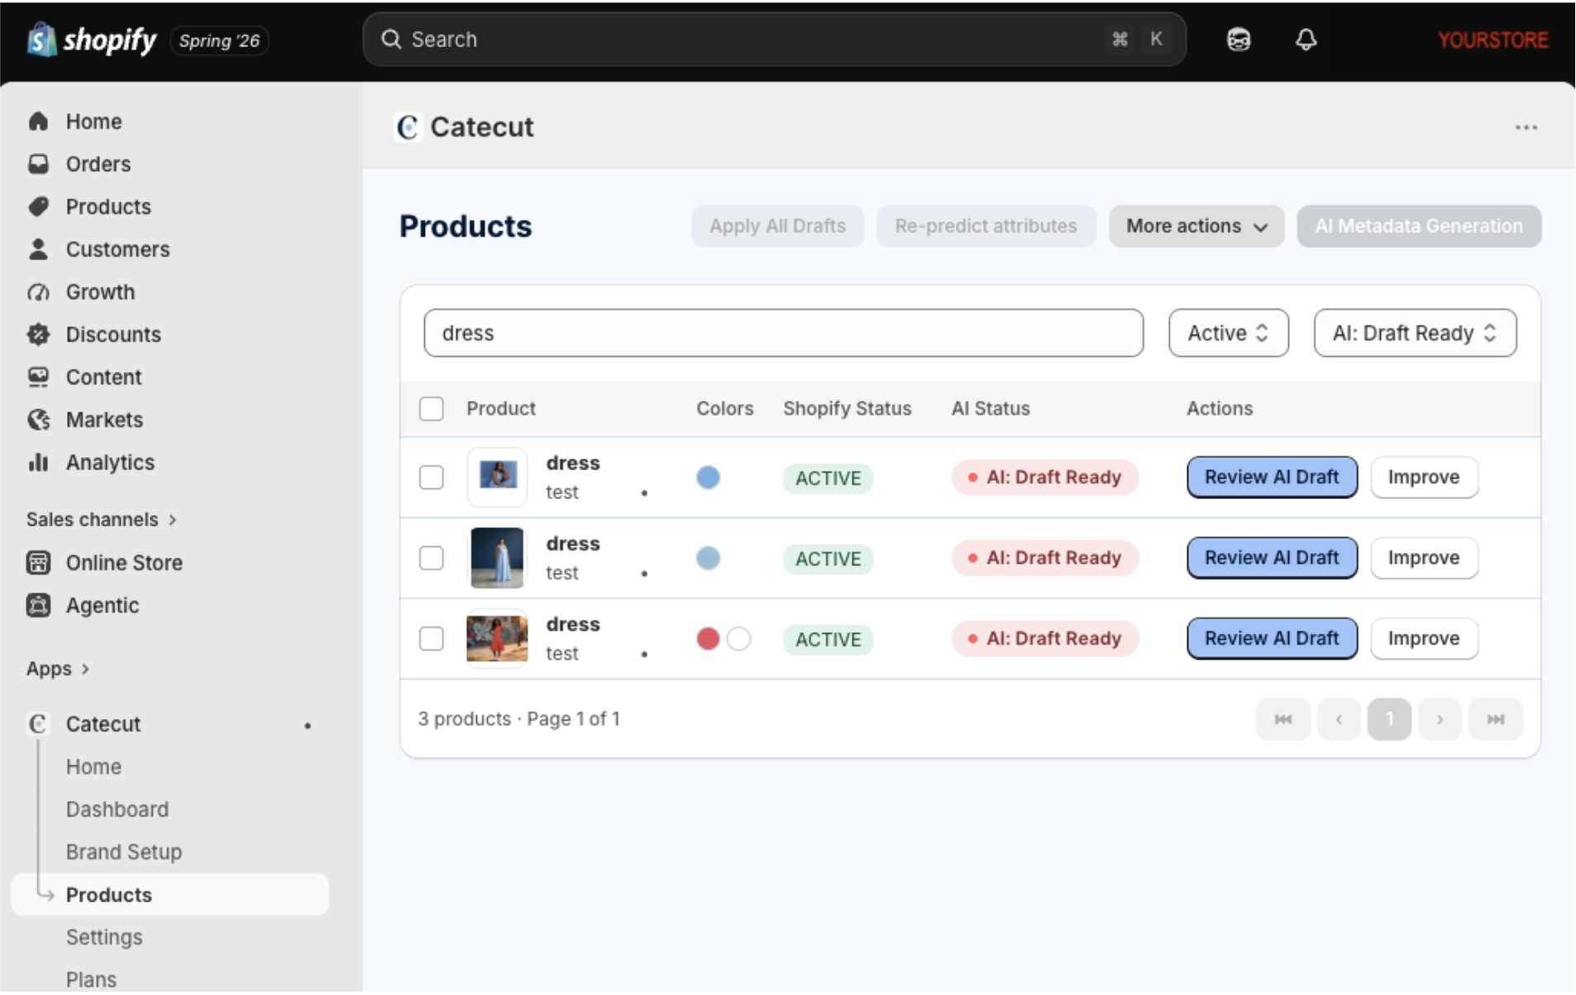Check the first dress row with blue swatch

[431, 478]
